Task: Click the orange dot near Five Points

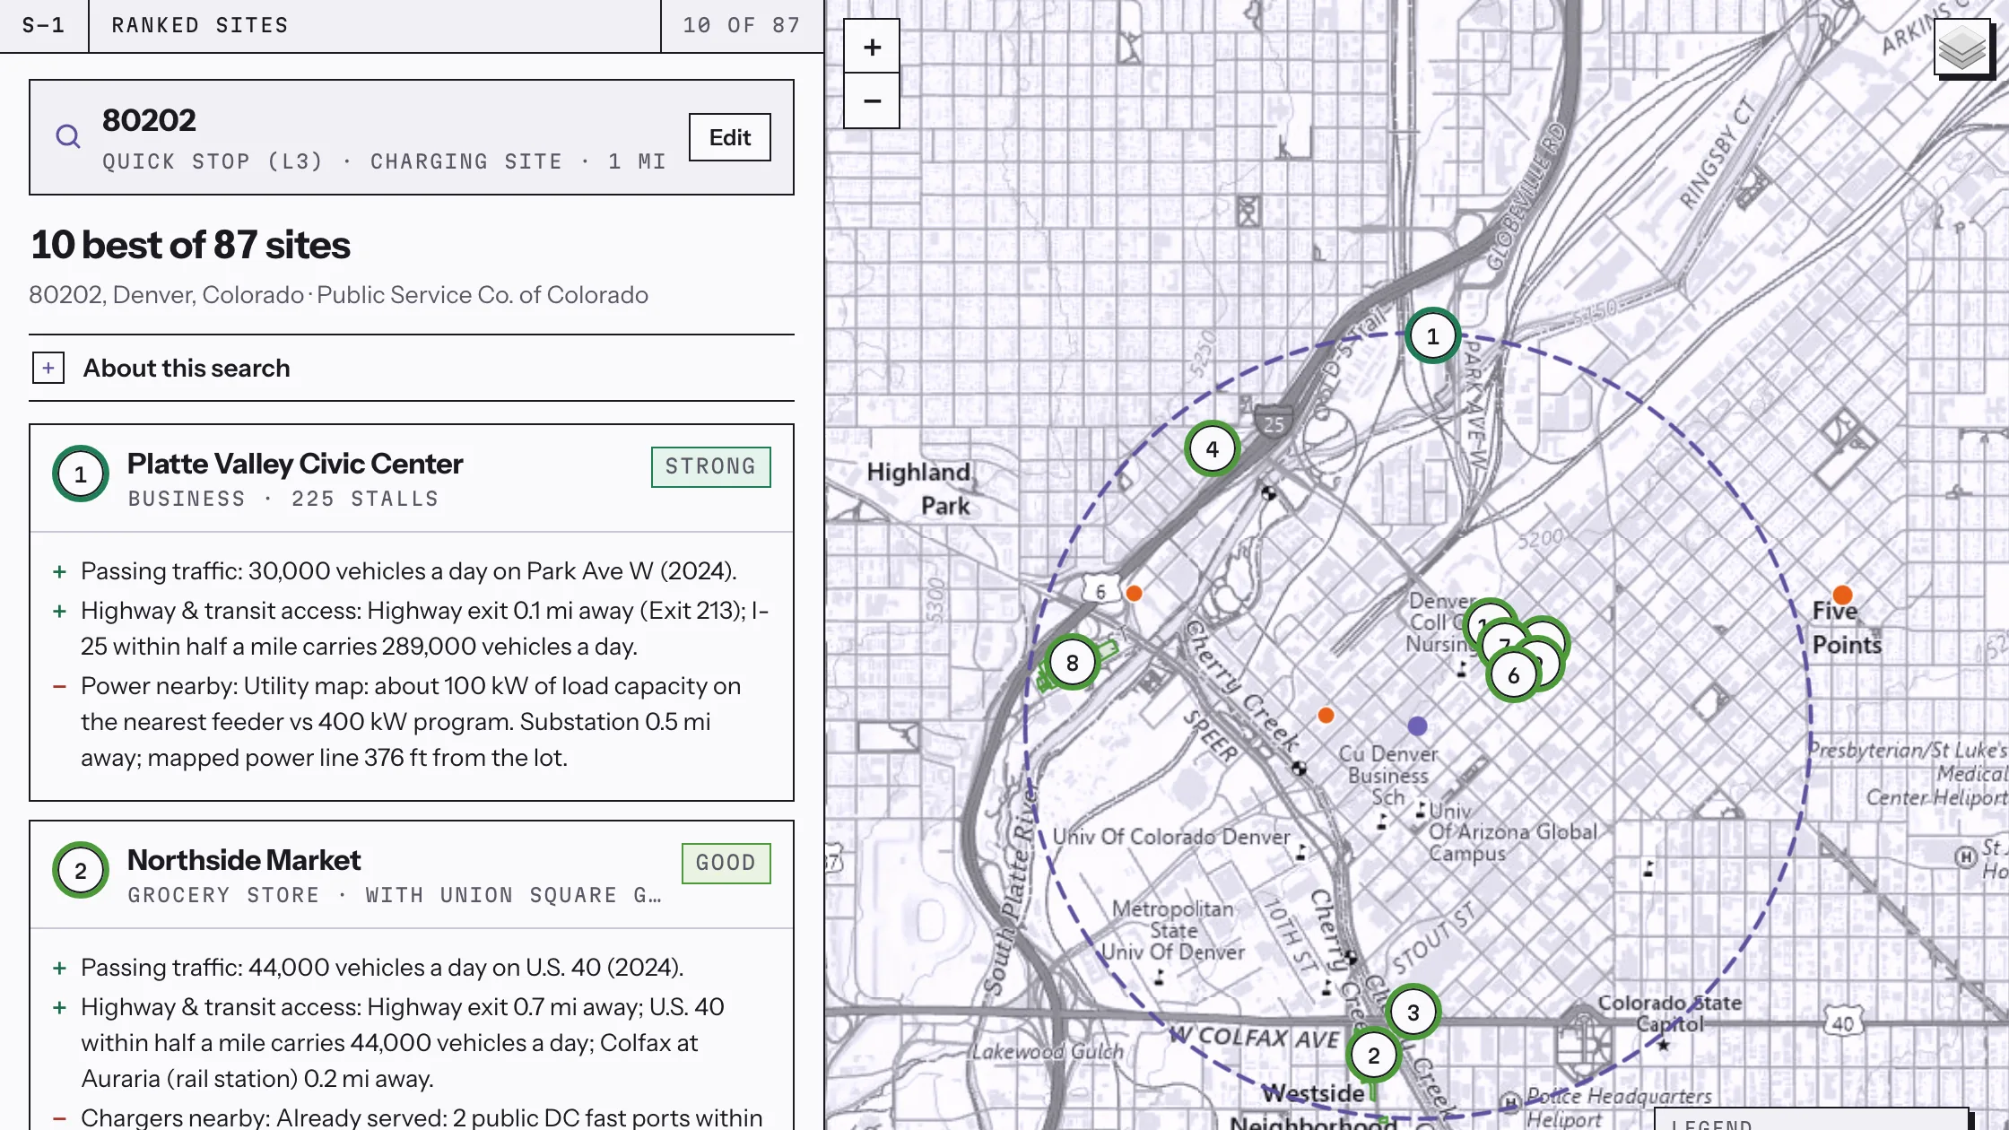Action: point(1842,595)
